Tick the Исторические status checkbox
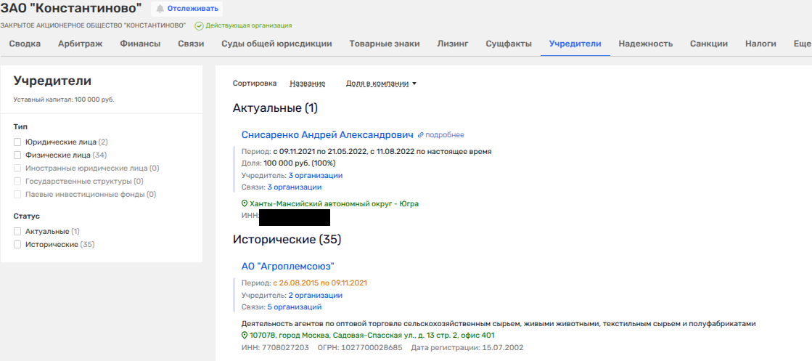This screenshot has height=361, width=812. click(18, 245)
